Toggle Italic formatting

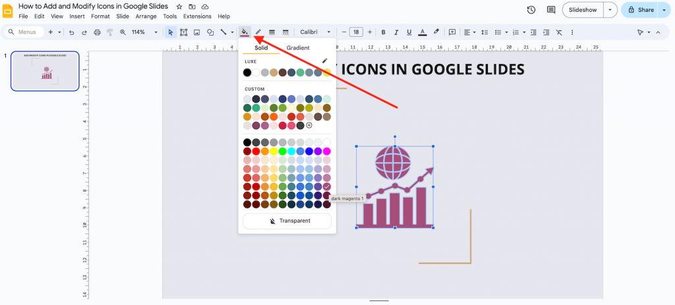[x=396, y=32]
